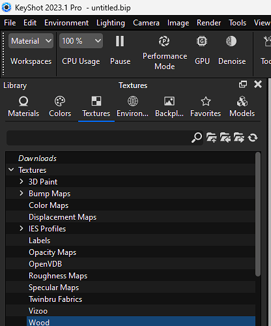Expand the IES Profiles folder
Viewport: 271px width, 326px height.
click(x=21, y=228)
